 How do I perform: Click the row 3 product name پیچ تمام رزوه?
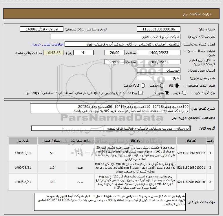[x=136, y=182]
